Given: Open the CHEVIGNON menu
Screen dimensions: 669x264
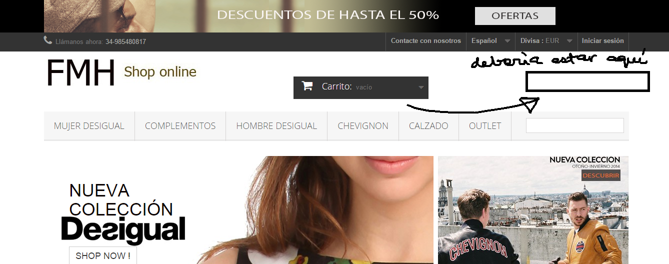Looking at the screenshot, I should point(363,126).
